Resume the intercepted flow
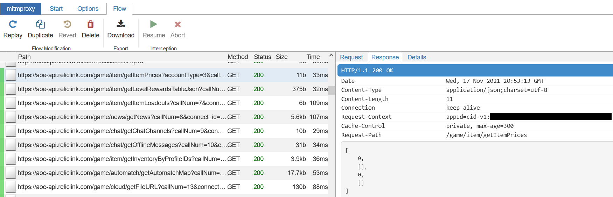Viewport: 613px width, 197px height. coord(154,29)
